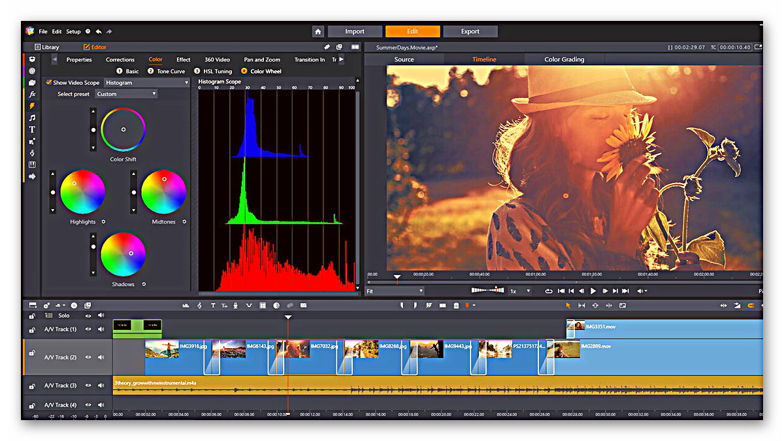Select the fx effects sidebar icon
784x441 pixels.
[x=32, y=94]
